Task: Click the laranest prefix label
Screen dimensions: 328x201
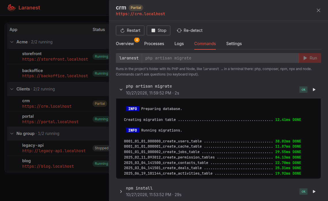Action: click(x=129, y=58)
